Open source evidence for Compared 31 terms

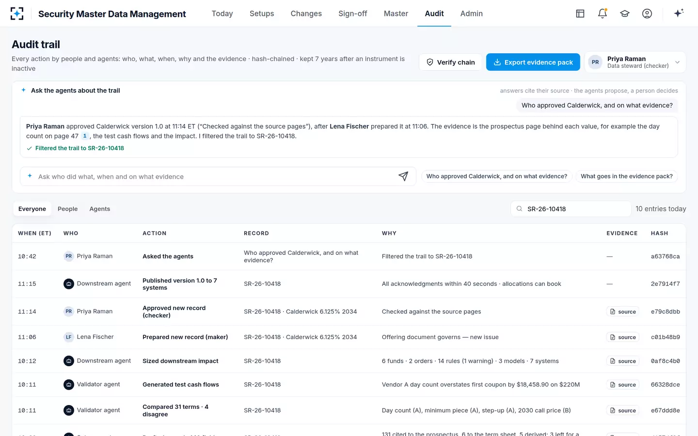pos(623,410)
